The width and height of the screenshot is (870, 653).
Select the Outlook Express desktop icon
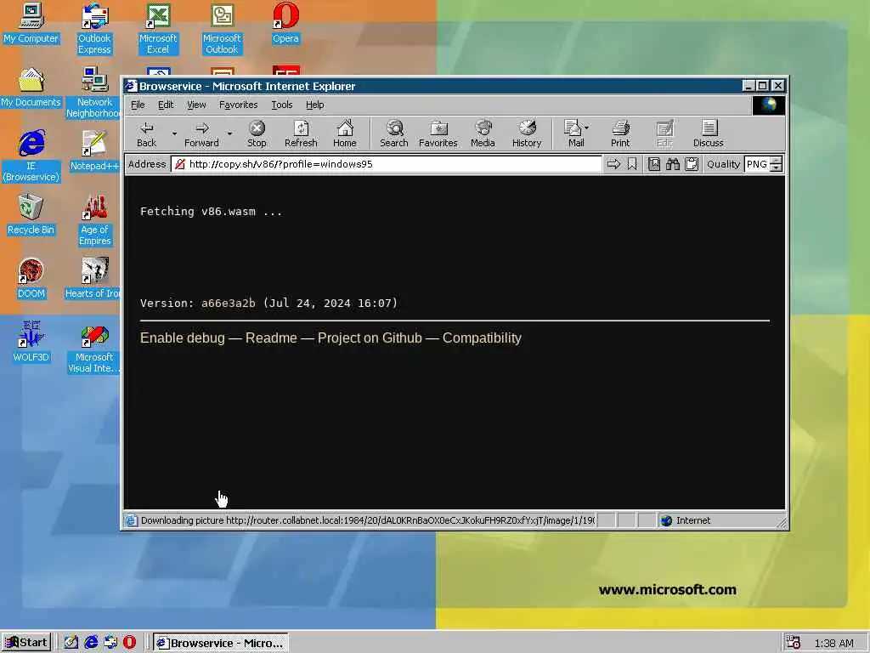point(94,29)
